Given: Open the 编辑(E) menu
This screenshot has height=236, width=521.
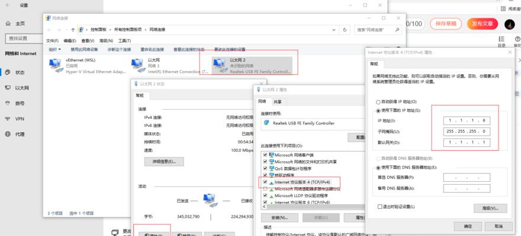Looking at the screenshot, I should (x=70, y=41).
